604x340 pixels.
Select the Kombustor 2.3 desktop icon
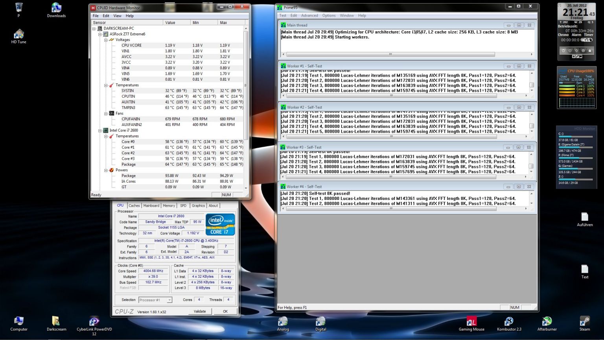509,324
